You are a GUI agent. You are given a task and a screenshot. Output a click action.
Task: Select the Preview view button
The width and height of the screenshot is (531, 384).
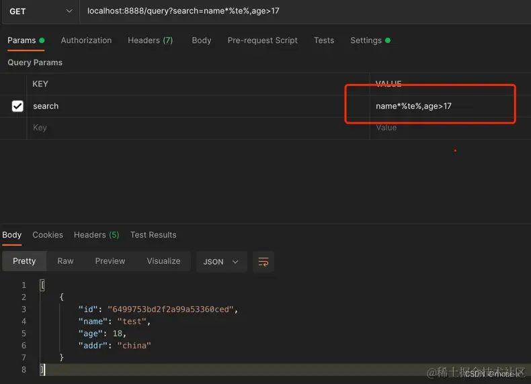pos(110,261)
